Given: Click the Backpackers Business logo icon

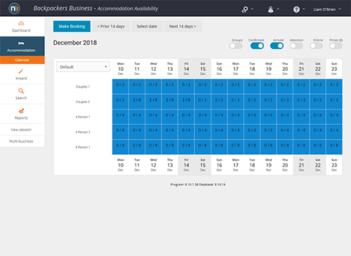Looking at the screenshot, I should [14, 8].
